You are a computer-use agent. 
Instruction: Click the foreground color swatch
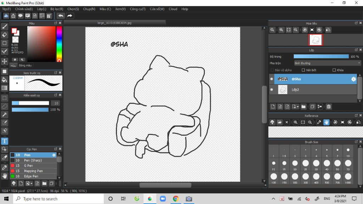[x=14, y=31]
